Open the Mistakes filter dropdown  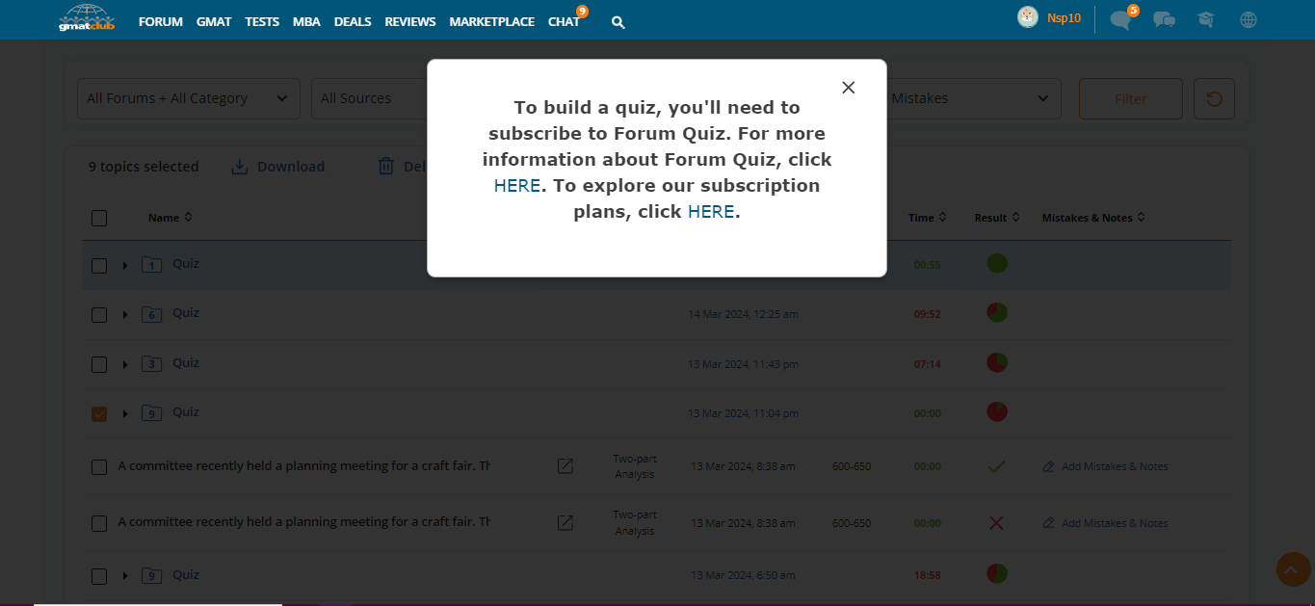(971, 98)
